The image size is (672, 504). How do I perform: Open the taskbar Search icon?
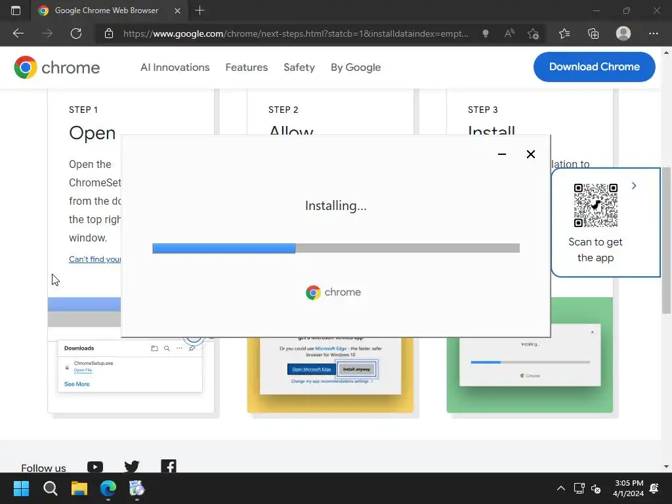tap(50, 488)
